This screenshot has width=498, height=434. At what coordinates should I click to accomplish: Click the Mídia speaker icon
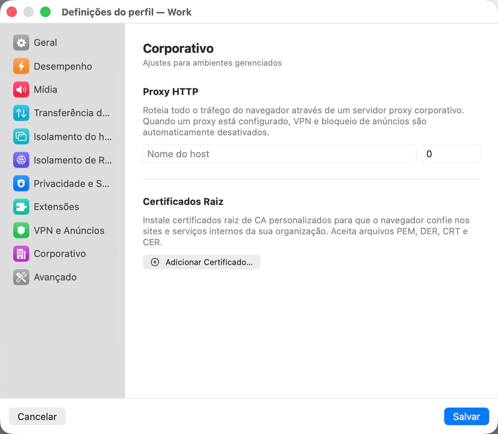pyautogui.click(x=21, y=89)
